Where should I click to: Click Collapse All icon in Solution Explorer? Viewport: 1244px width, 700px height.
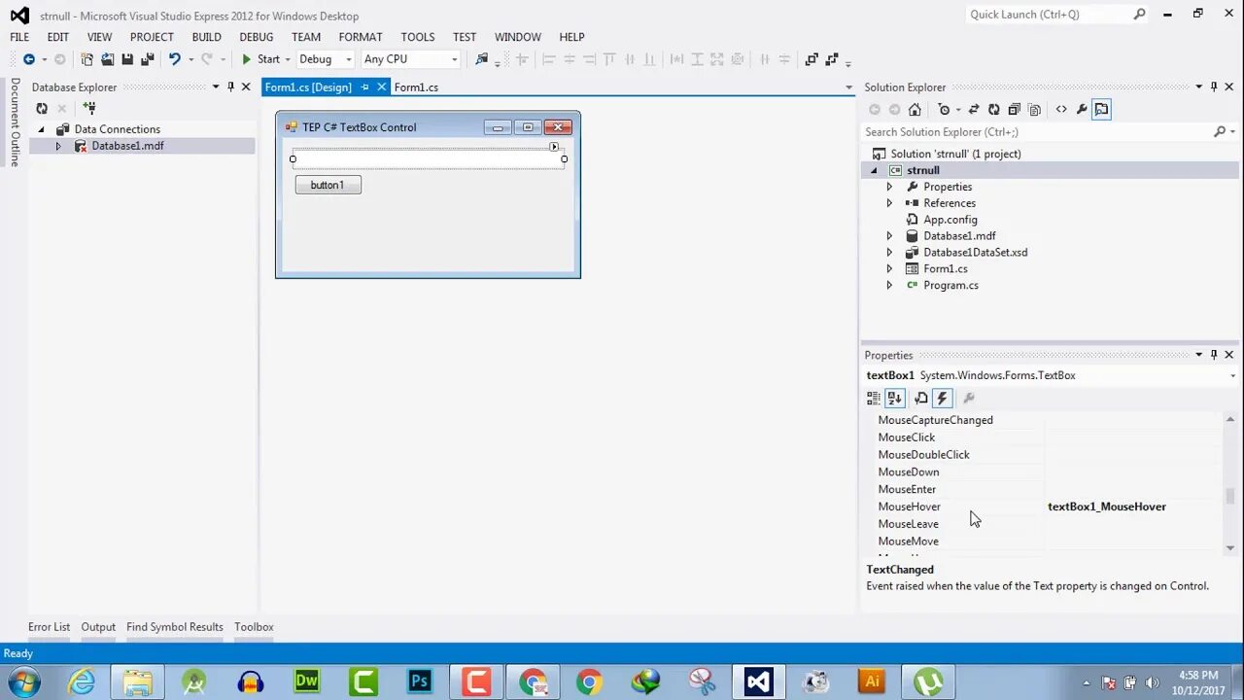[x=1014, y=110]
